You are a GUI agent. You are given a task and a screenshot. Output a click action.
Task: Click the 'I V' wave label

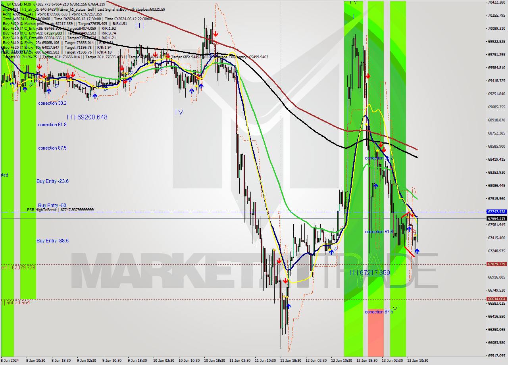point(179,112)
